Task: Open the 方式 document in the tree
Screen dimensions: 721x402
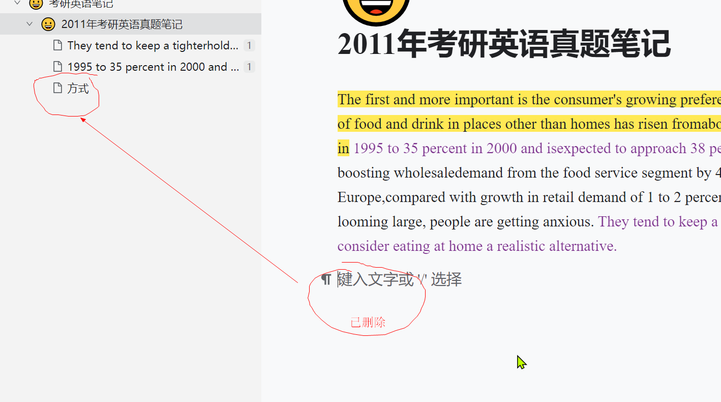Action: point(78,88)
